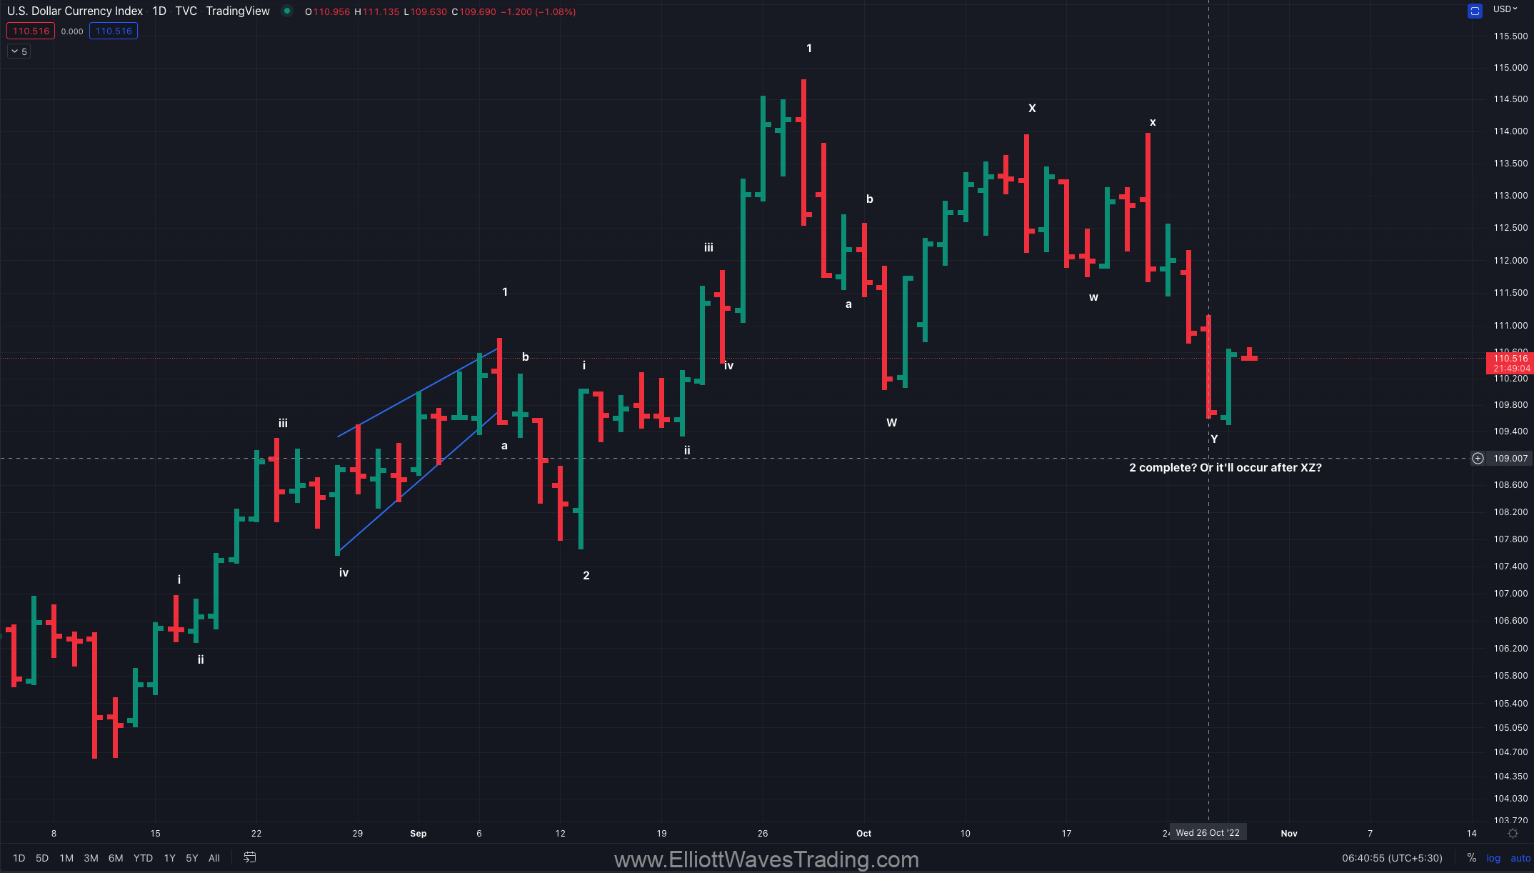Click the Nov label on time axis
Screen dimensions: 1534x873
click(x=1289, y=834)
